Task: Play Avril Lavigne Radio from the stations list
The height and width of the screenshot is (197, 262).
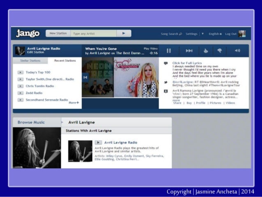Action: (x=98, y=142)
